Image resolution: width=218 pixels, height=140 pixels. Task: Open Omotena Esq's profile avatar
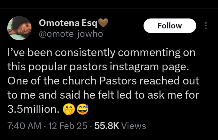[x=19, y=28]
